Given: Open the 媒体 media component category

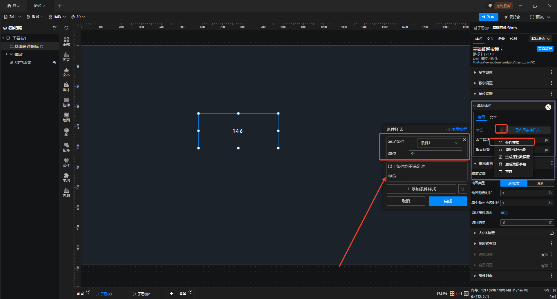Looking at the screenshot, I should [x=66, y=87].
